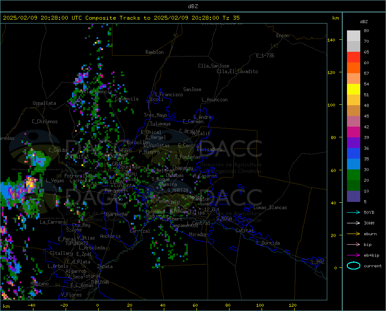Click the timestamp header '2025/02/09 20:28:00 UTC Composite'
Screen dimensions: 386x311
(60, 18)
